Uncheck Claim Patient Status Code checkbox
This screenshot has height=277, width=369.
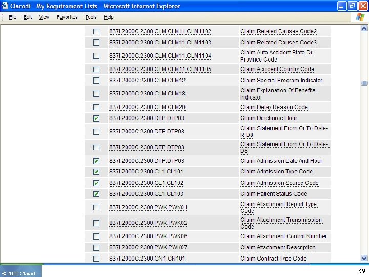[x=96, y=194]
